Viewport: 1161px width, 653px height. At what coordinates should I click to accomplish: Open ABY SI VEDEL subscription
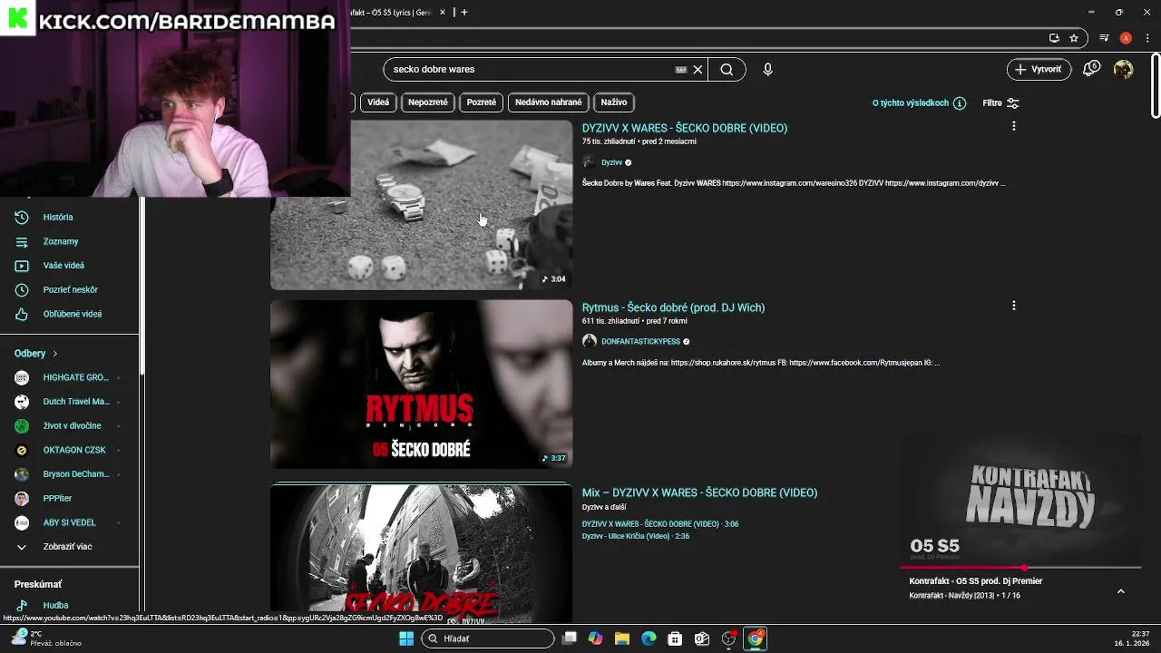point(69,522)
